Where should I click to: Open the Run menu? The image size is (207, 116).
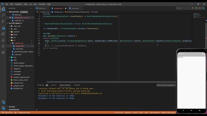(35, 4)
